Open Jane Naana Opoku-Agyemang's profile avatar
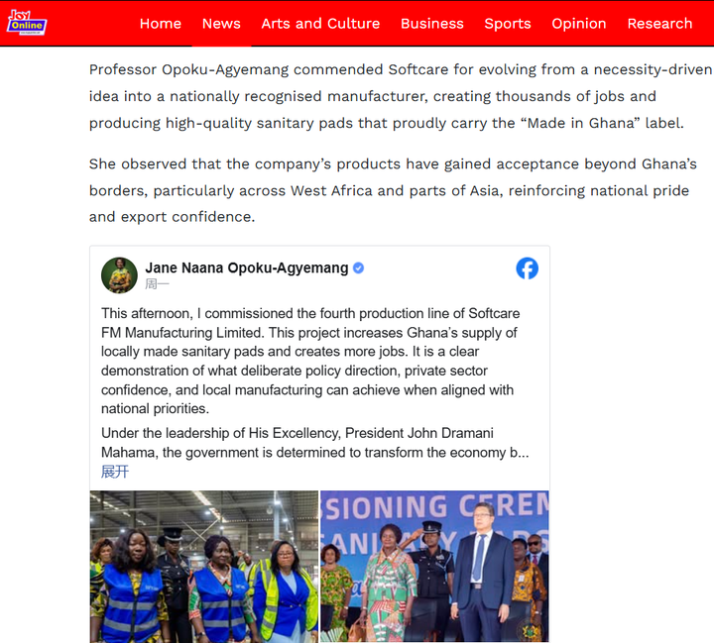The width and height of the screenshot is (714, 643). point(119,274)
